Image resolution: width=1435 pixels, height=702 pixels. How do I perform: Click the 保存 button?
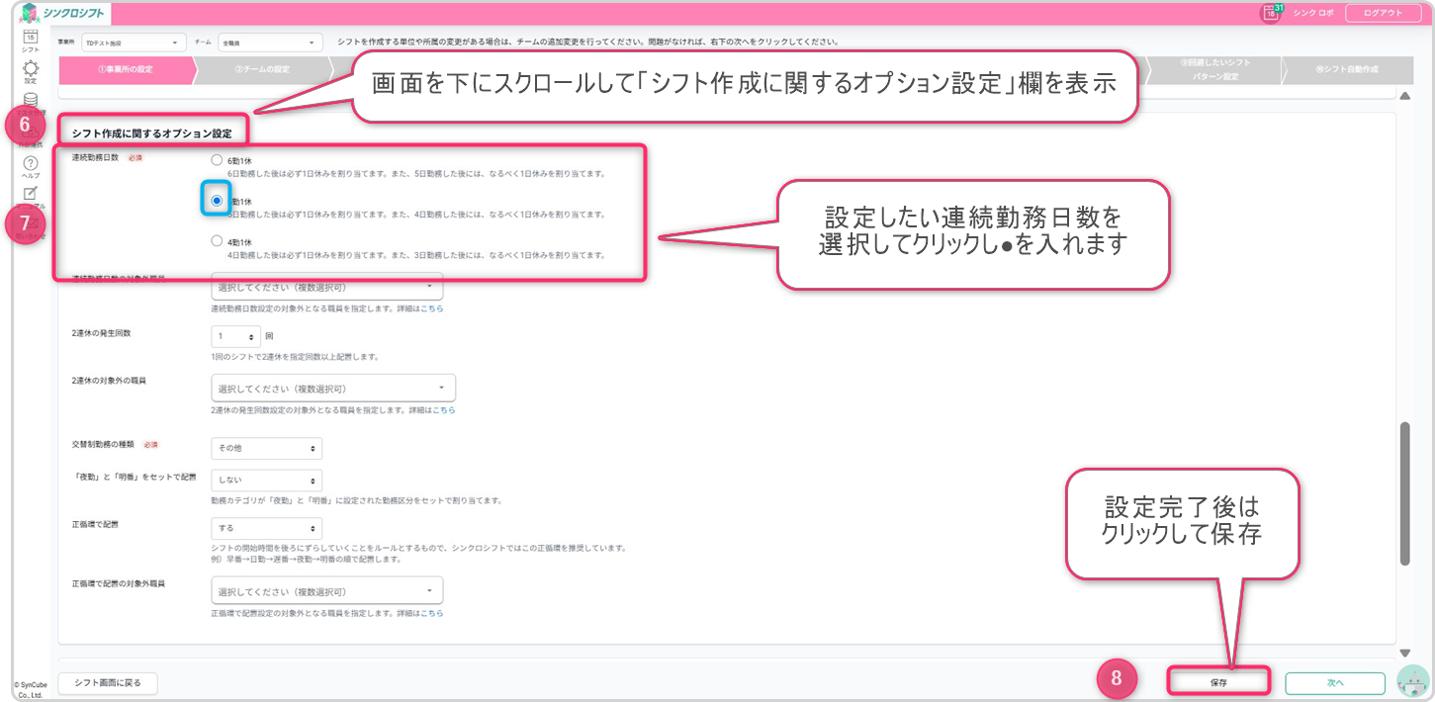pos(1217,682)
